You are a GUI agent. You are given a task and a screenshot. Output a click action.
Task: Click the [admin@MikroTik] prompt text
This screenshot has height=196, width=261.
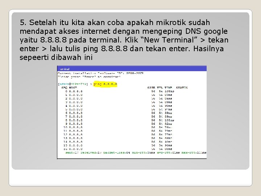coord(73,84)
